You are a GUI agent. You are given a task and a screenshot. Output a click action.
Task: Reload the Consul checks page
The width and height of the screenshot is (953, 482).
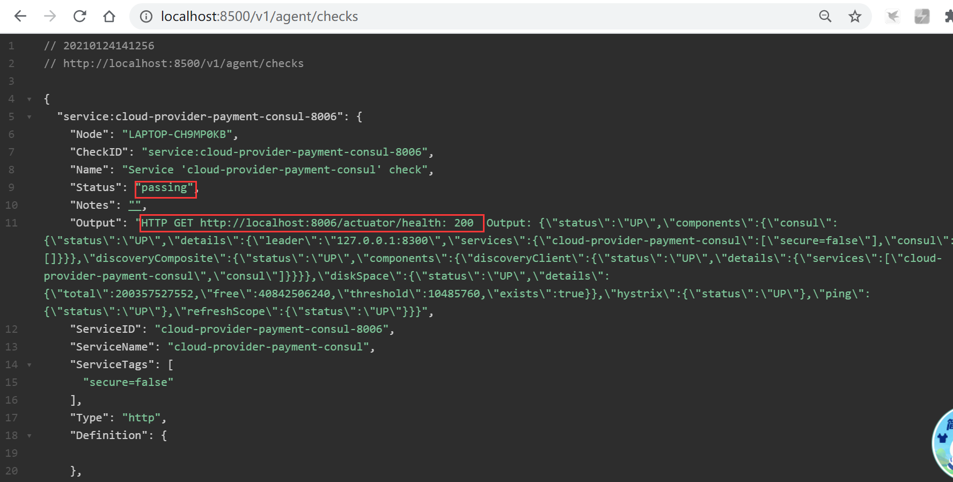click(x=80, y=17)
